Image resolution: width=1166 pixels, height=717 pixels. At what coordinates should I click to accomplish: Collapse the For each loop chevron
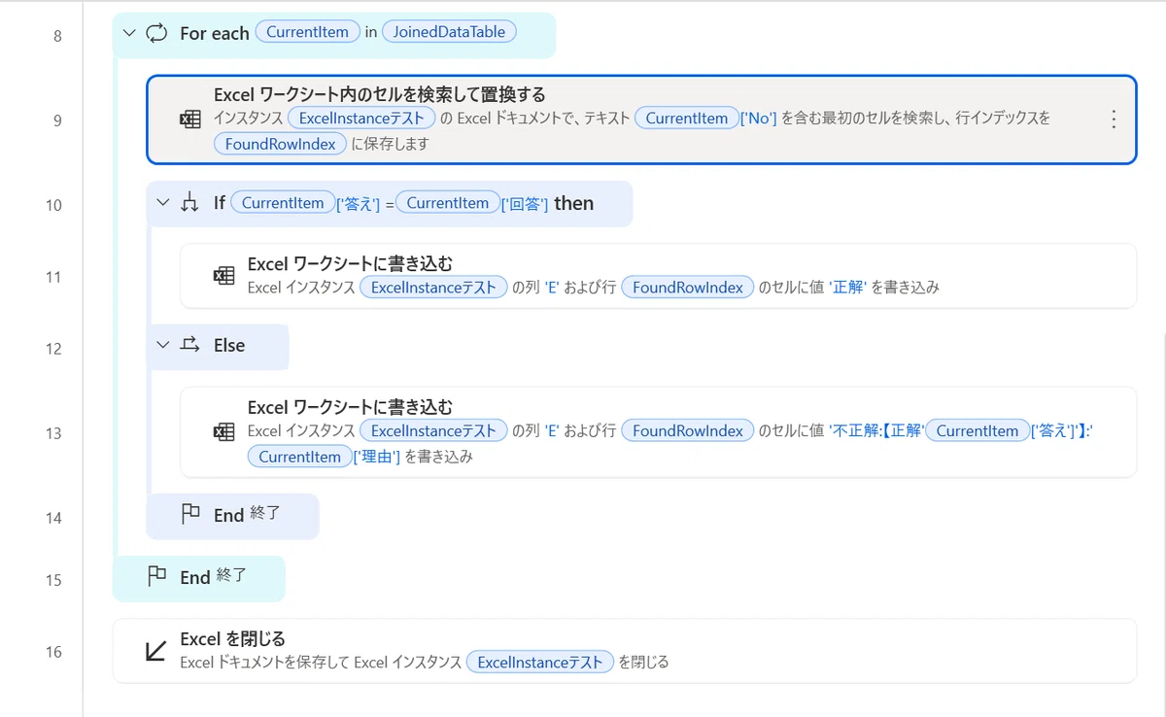pyautogui.click(x=129, y=33)
